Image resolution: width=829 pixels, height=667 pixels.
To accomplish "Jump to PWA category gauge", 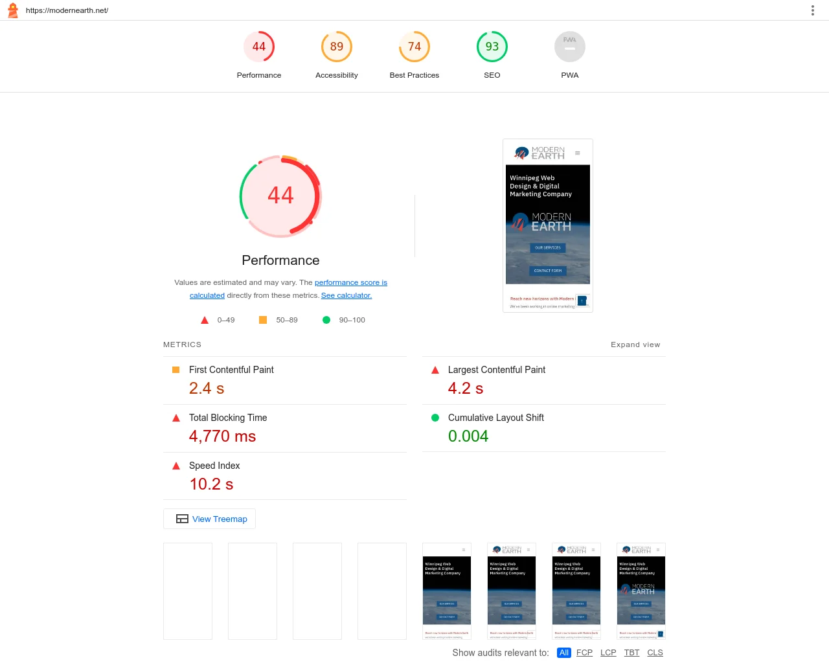I will pyautogui.click(x=570, y=47).
